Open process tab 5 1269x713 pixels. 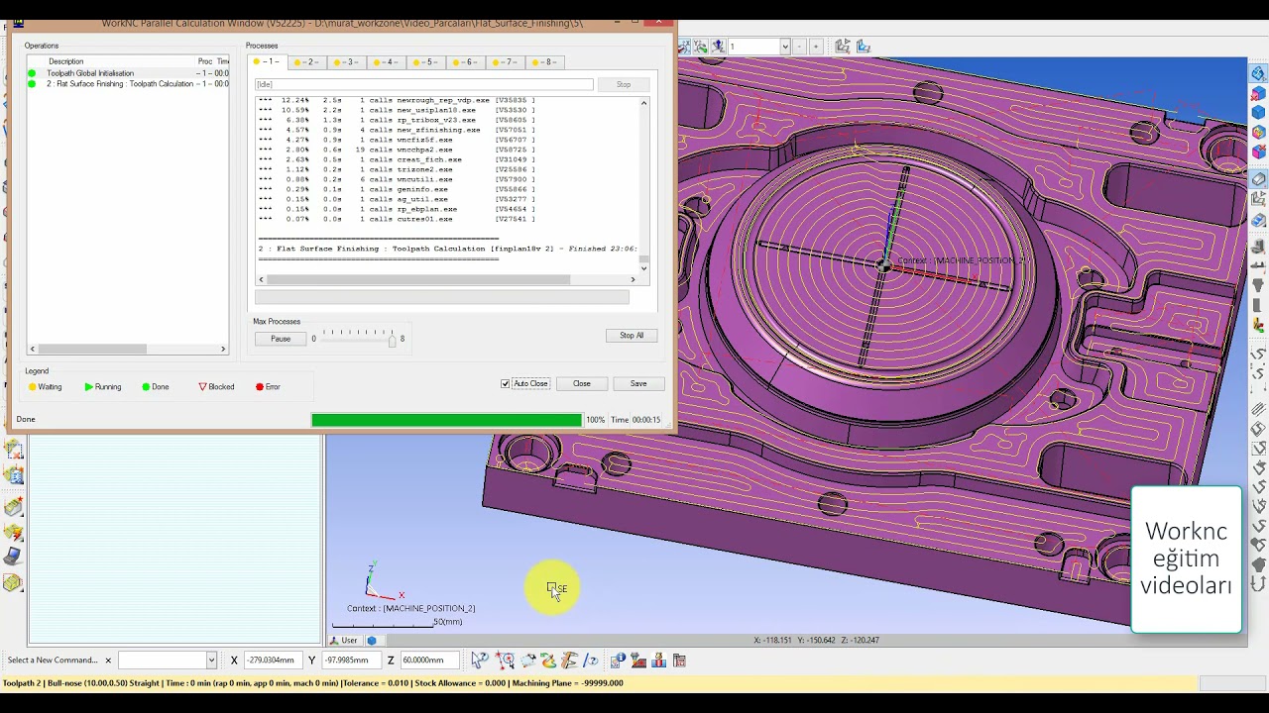pos(426,62)
